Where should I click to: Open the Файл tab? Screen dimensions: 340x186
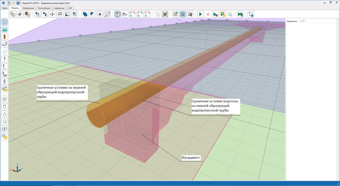(5, 8)
